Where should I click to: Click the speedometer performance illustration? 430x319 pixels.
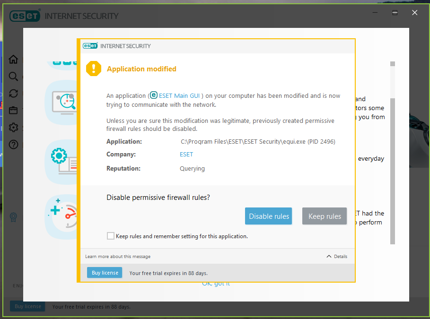point(61,216)
